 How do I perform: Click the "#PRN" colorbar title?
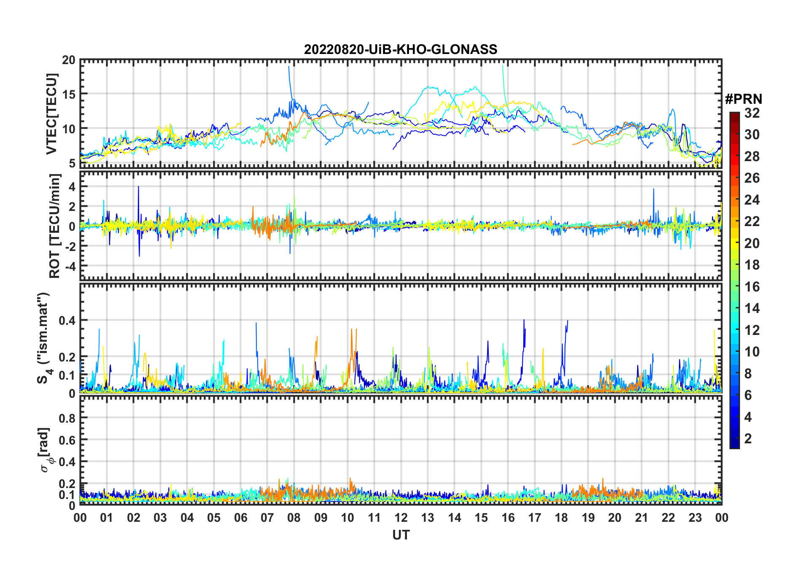pos(743,99)
